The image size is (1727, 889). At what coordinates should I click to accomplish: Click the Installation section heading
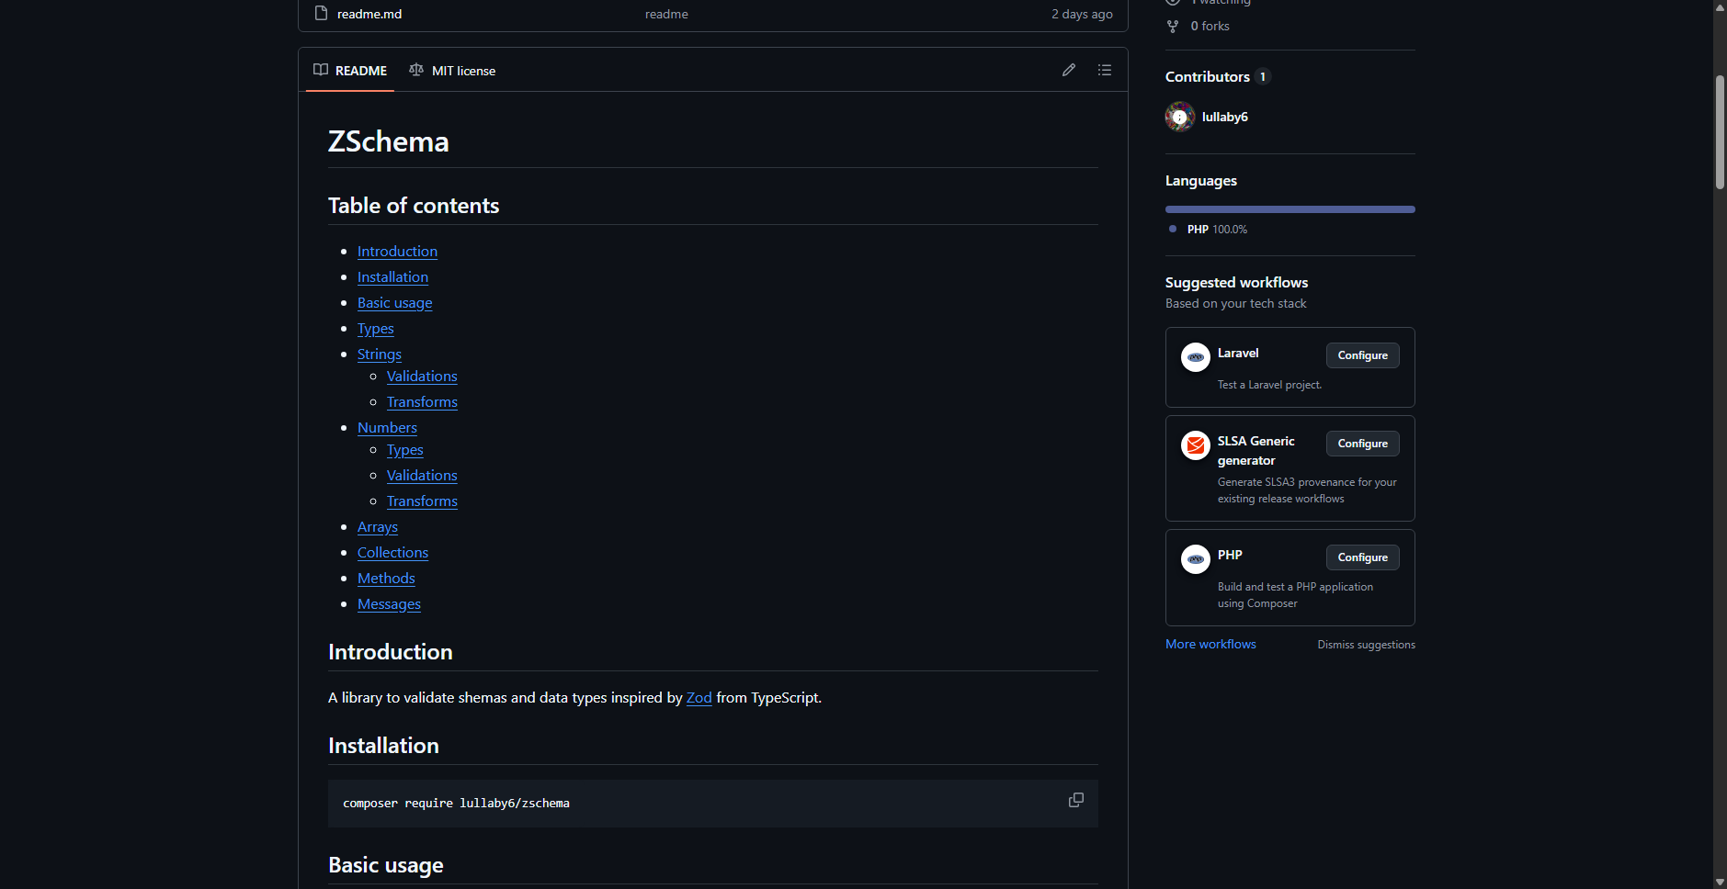coord(383,746)
